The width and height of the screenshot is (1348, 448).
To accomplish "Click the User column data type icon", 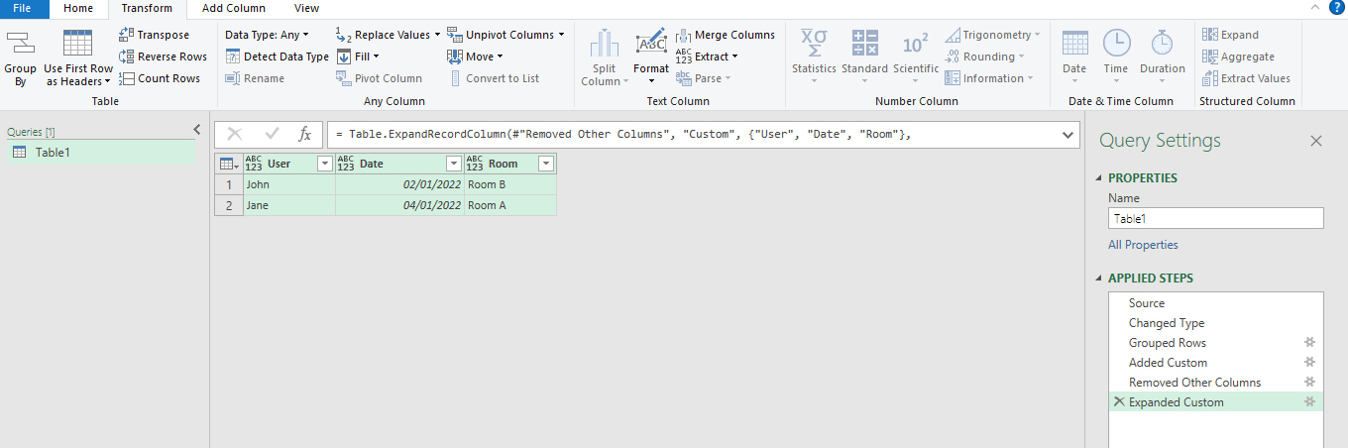I will (x=253, y=164).
